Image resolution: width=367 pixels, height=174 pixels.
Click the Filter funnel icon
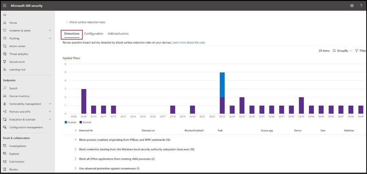click(x=357, y=51)
